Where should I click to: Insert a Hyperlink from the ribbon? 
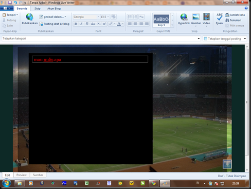click(x=184, y=19)
